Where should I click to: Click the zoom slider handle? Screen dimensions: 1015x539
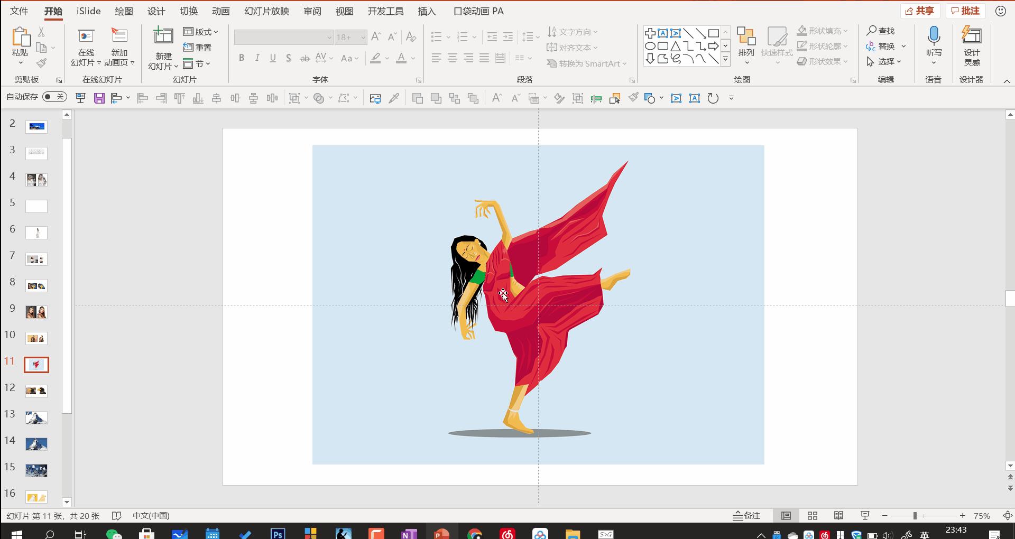(915, 516)
